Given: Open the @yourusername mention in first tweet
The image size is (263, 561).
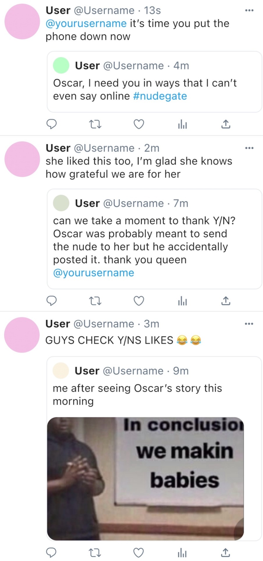Looking at the screenshot, I should (86, 23).
